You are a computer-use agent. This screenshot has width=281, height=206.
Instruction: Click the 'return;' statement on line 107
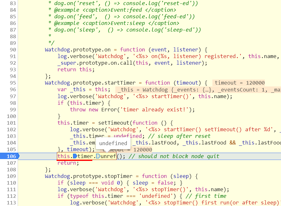click(x=68, y=163)
